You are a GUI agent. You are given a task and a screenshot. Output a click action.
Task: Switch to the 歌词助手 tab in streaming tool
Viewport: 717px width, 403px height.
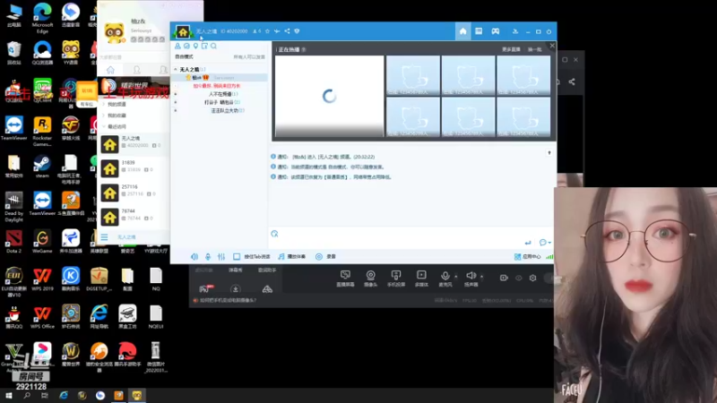[267, 270]
